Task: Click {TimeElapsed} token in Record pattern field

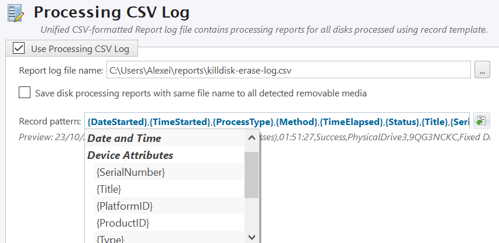Action: pyautogui.click(x=353, y=121)
